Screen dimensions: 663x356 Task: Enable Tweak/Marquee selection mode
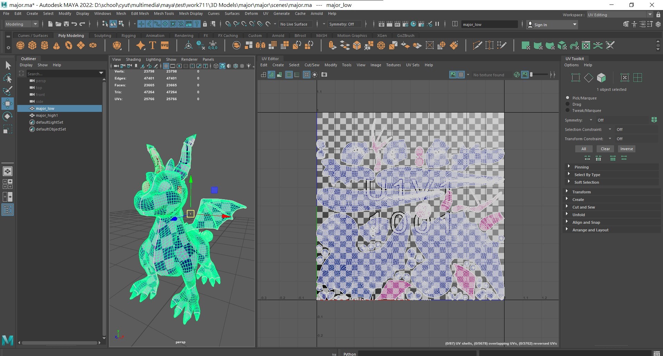point(568,110)
